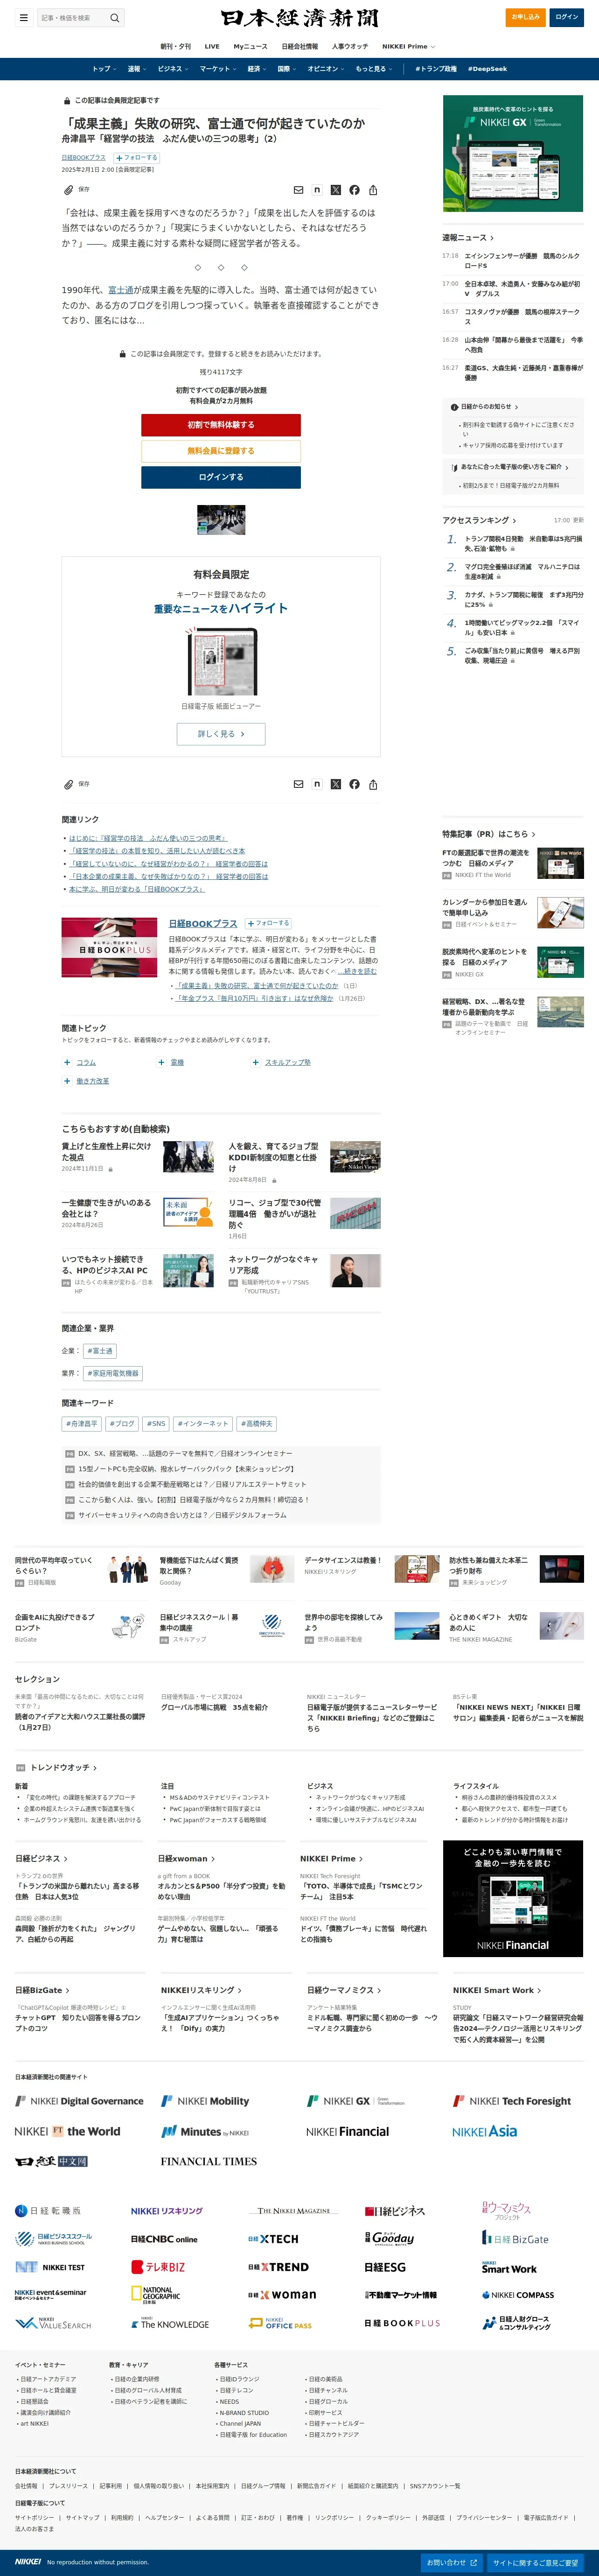Image resolution: width=599 pixels, height=2576 pixels.
Task: Expand the オピニオン navigation dropdown
Action: (x=326, y=69)
